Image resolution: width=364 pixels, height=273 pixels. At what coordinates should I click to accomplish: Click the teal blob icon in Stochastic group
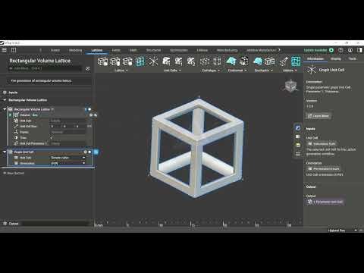257,61
